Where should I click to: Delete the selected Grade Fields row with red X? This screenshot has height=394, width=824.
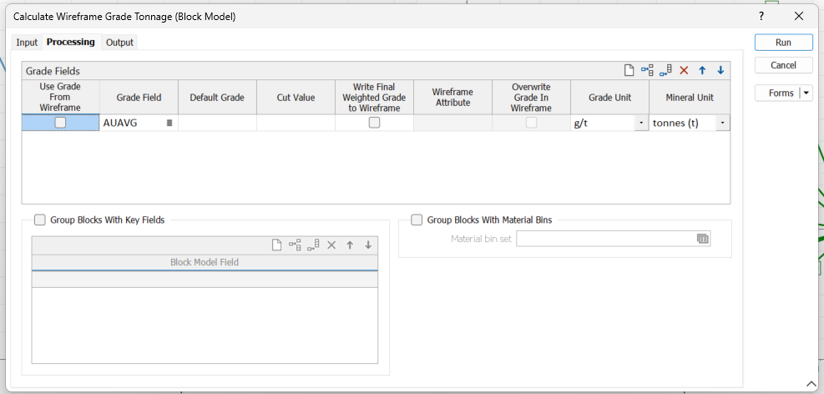[x=684, y=71]
